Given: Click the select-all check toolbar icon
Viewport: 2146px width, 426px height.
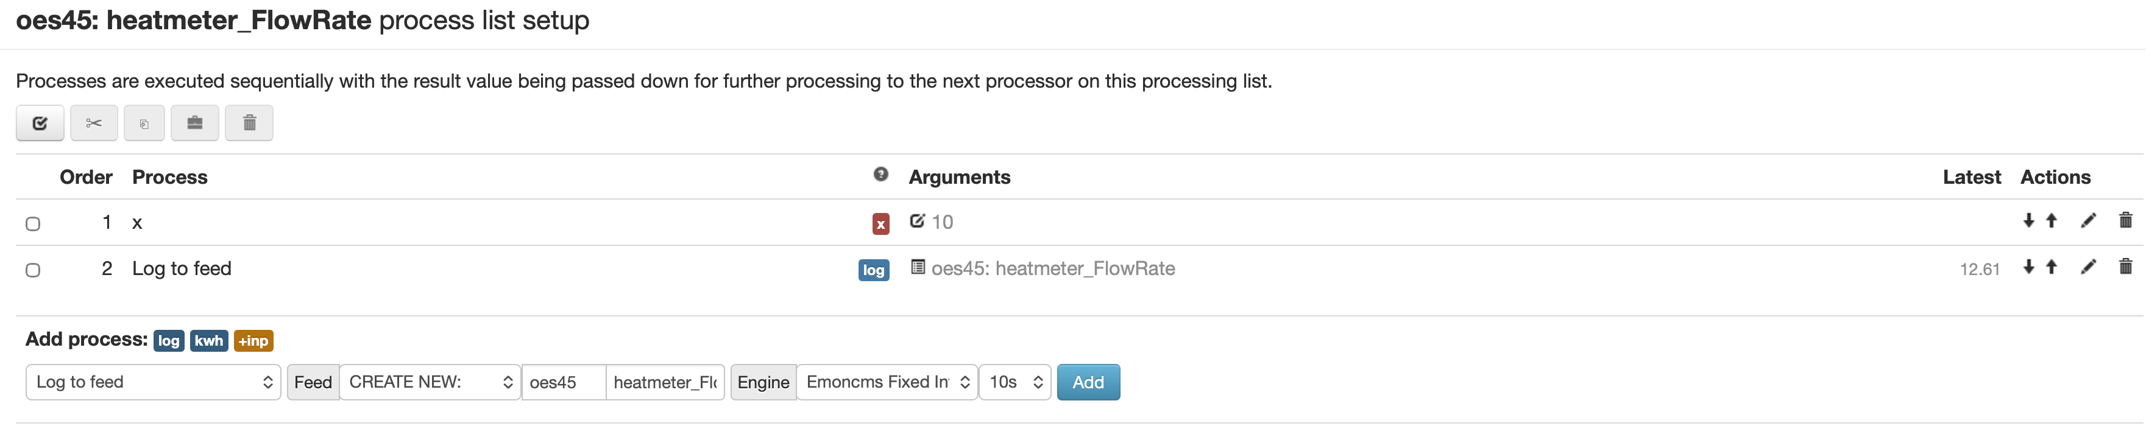Looking at the screenshot, I should pos(39,123).
